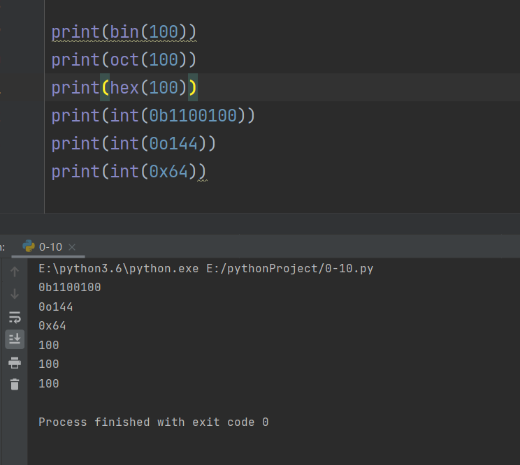Clear all console output with trash icon

[x=15, y=384]
